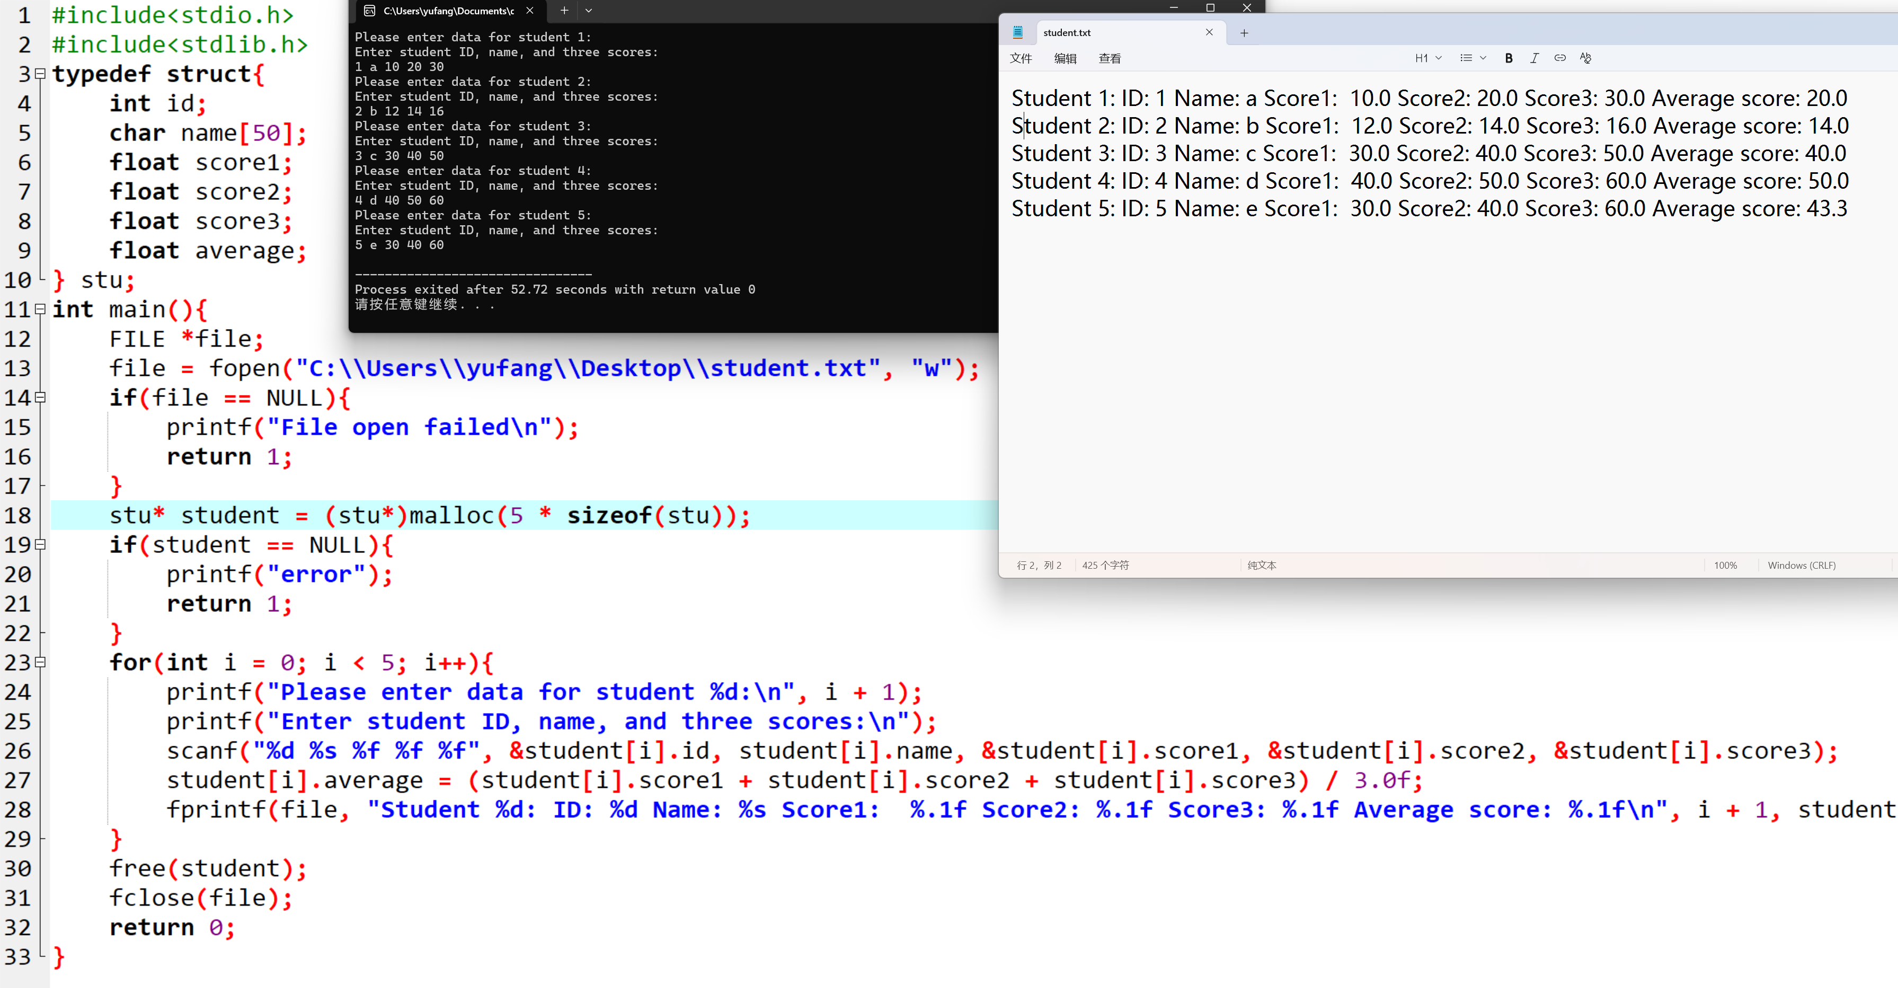Add a new Notepad tab

click(1244, 32)
